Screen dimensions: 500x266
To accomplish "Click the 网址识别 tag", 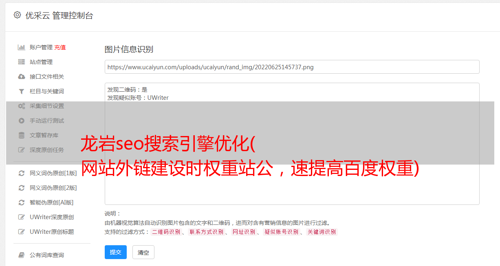I will click(x=244, y=232).
